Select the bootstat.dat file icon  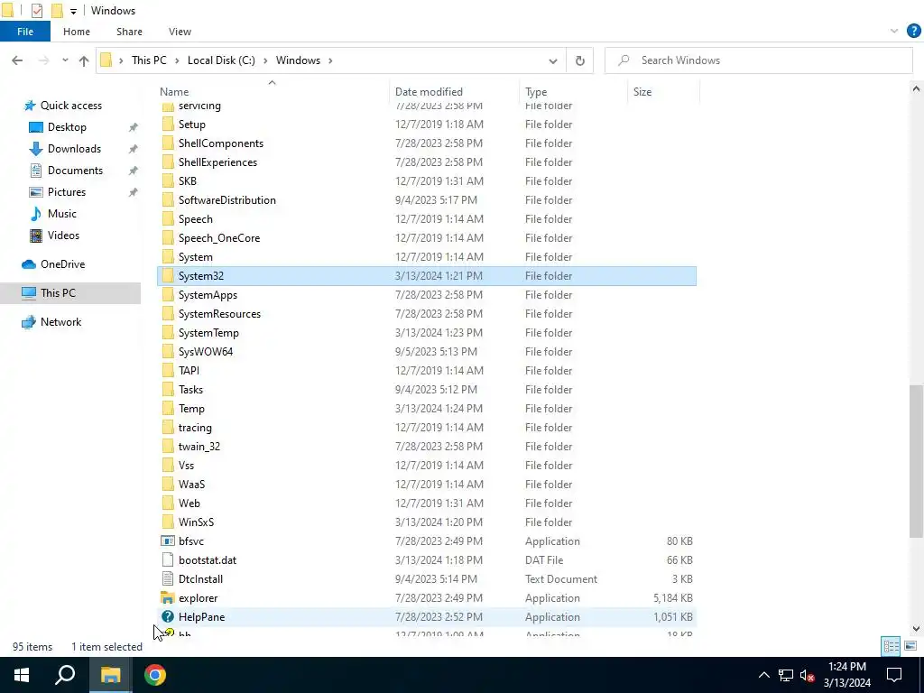168,559
